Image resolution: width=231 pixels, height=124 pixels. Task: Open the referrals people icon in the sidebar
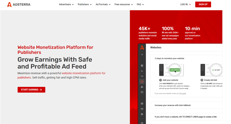142,87
